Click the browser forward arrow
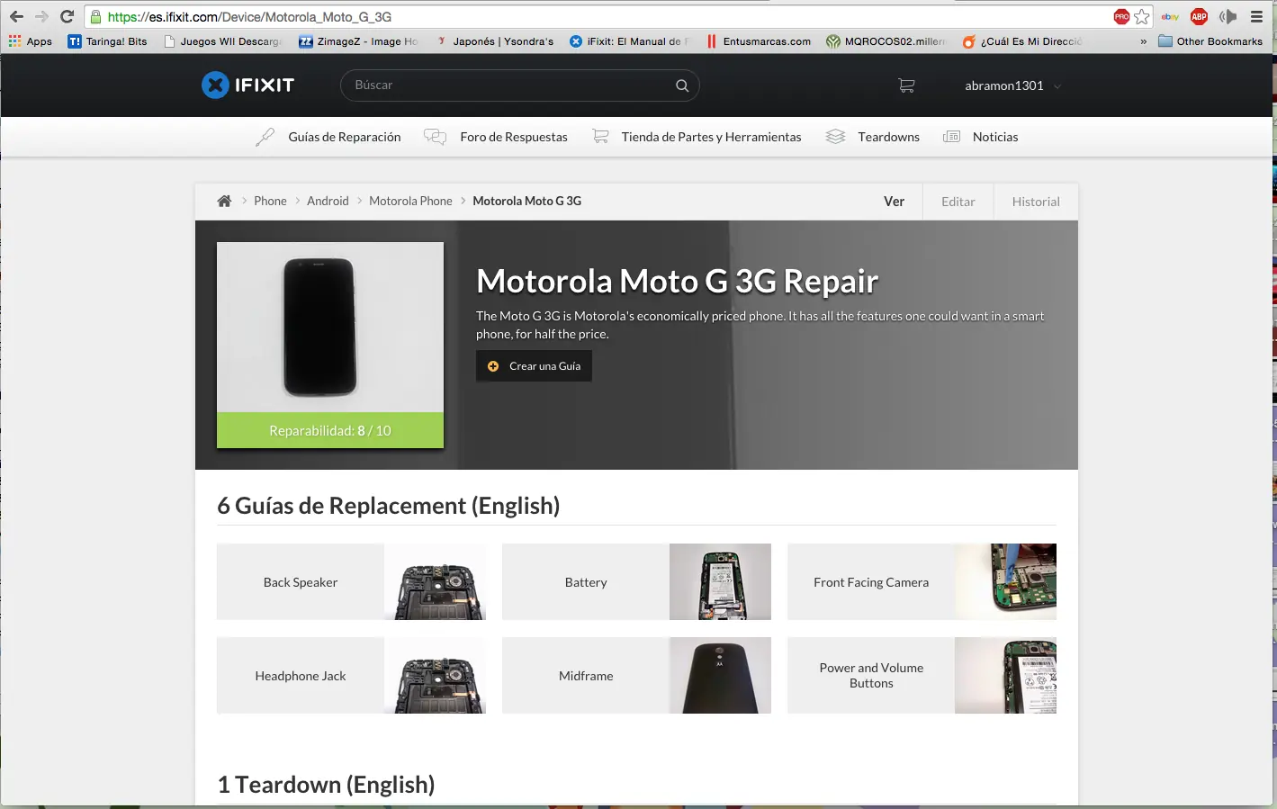Screen dimensions: 1277x809 coord(41,16)
